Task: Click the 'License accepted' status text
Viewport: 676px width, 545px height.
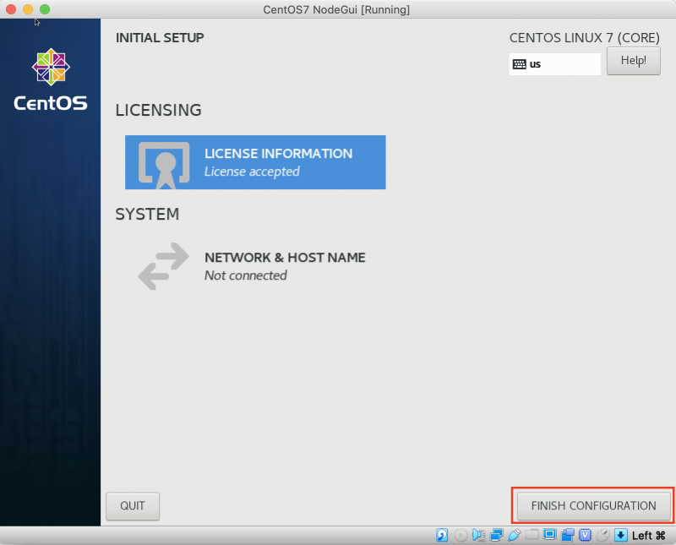Action: (252, 172)
